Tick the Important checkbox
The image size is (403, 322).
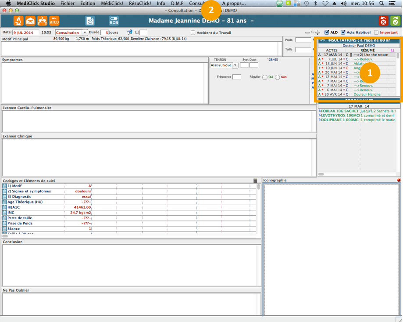tap(376, 33)
